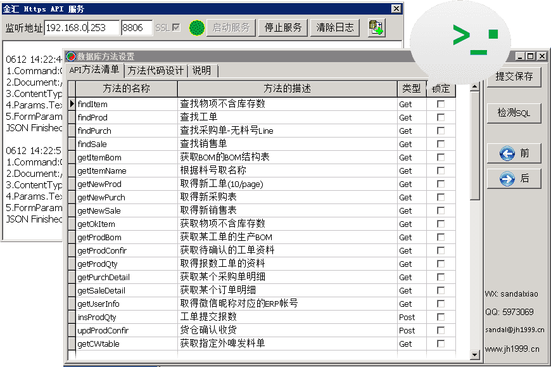The width and height of the screenshot is (551, 367).
Task: Open the 说明 tab
Action: pos(202,70)
